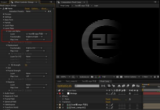Select the main breadcrumb in the composition viewer
Viewport: 160px width, 110px height.
click(96, 6)
